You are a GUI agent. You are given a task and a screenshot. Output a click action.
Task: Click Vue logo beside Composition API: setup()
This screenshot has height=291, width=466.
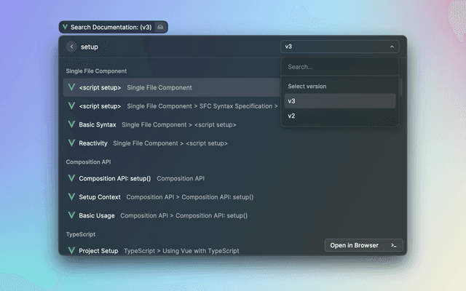tap(71, 178)
